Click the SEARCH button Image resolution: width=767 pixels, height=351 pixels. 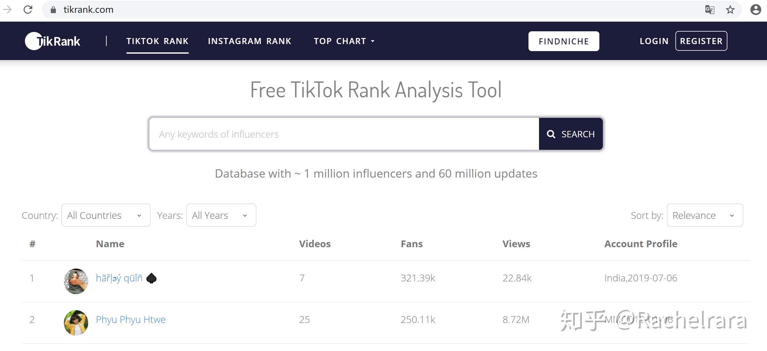point(571,134)
